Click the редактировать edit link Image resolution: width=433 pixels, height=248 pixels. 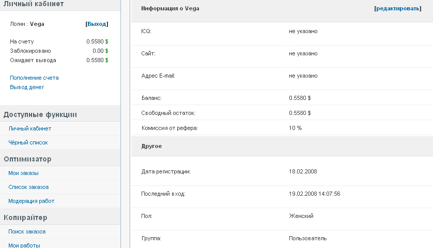tap(398, 9)
